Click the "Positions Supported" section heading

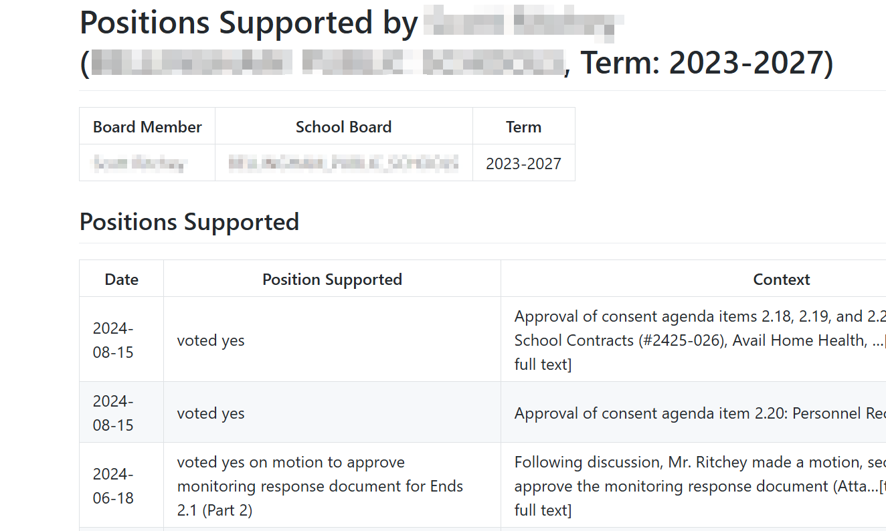click(x=189, y=221)
